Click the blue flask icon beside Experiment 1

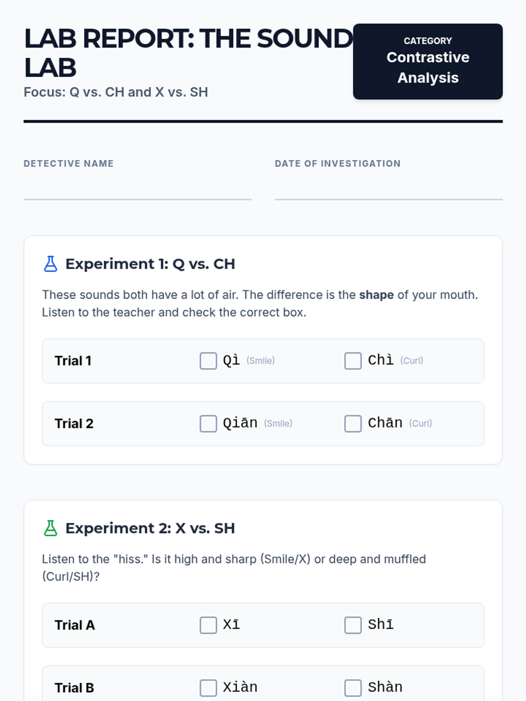pyautogui.click(x=50, y=264)
